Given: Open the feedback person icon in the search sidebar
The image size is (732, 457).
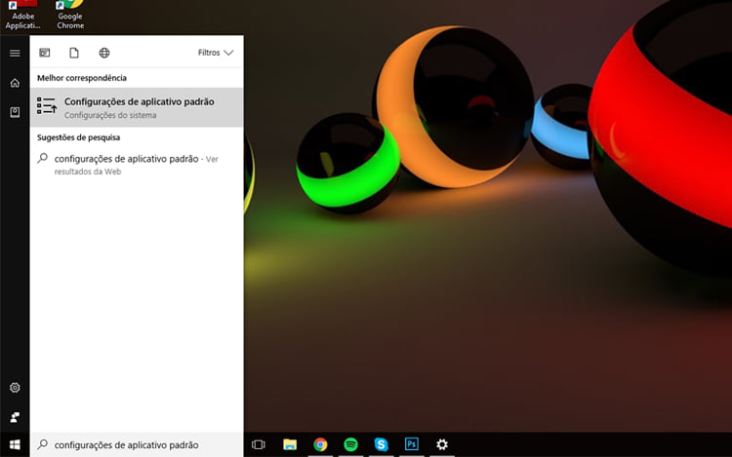Looking at the screenshot, I should [x=15, y=417].
